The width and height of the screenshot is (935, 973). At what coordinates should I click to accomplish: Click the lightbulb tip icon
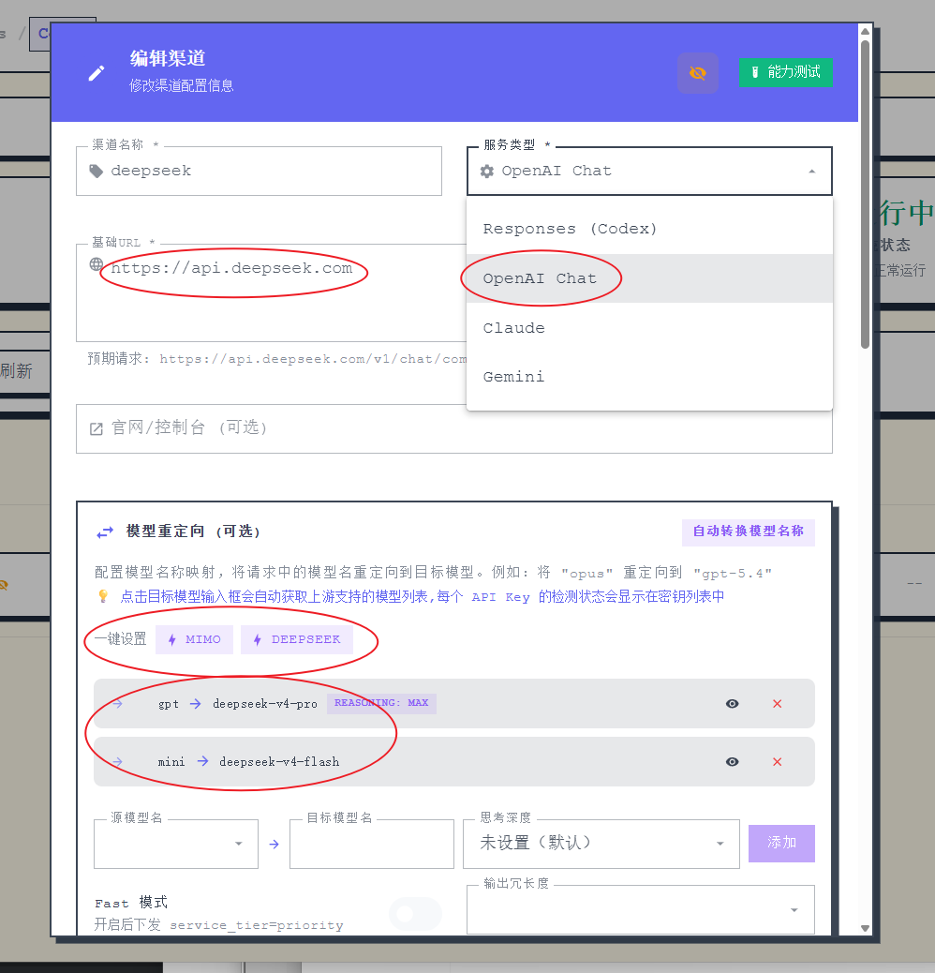(103, 596)
